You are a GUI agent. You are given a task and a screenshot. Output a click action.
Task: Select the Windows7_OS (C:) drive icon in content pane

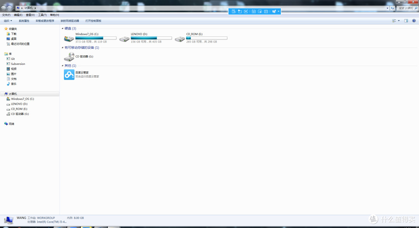69,39
